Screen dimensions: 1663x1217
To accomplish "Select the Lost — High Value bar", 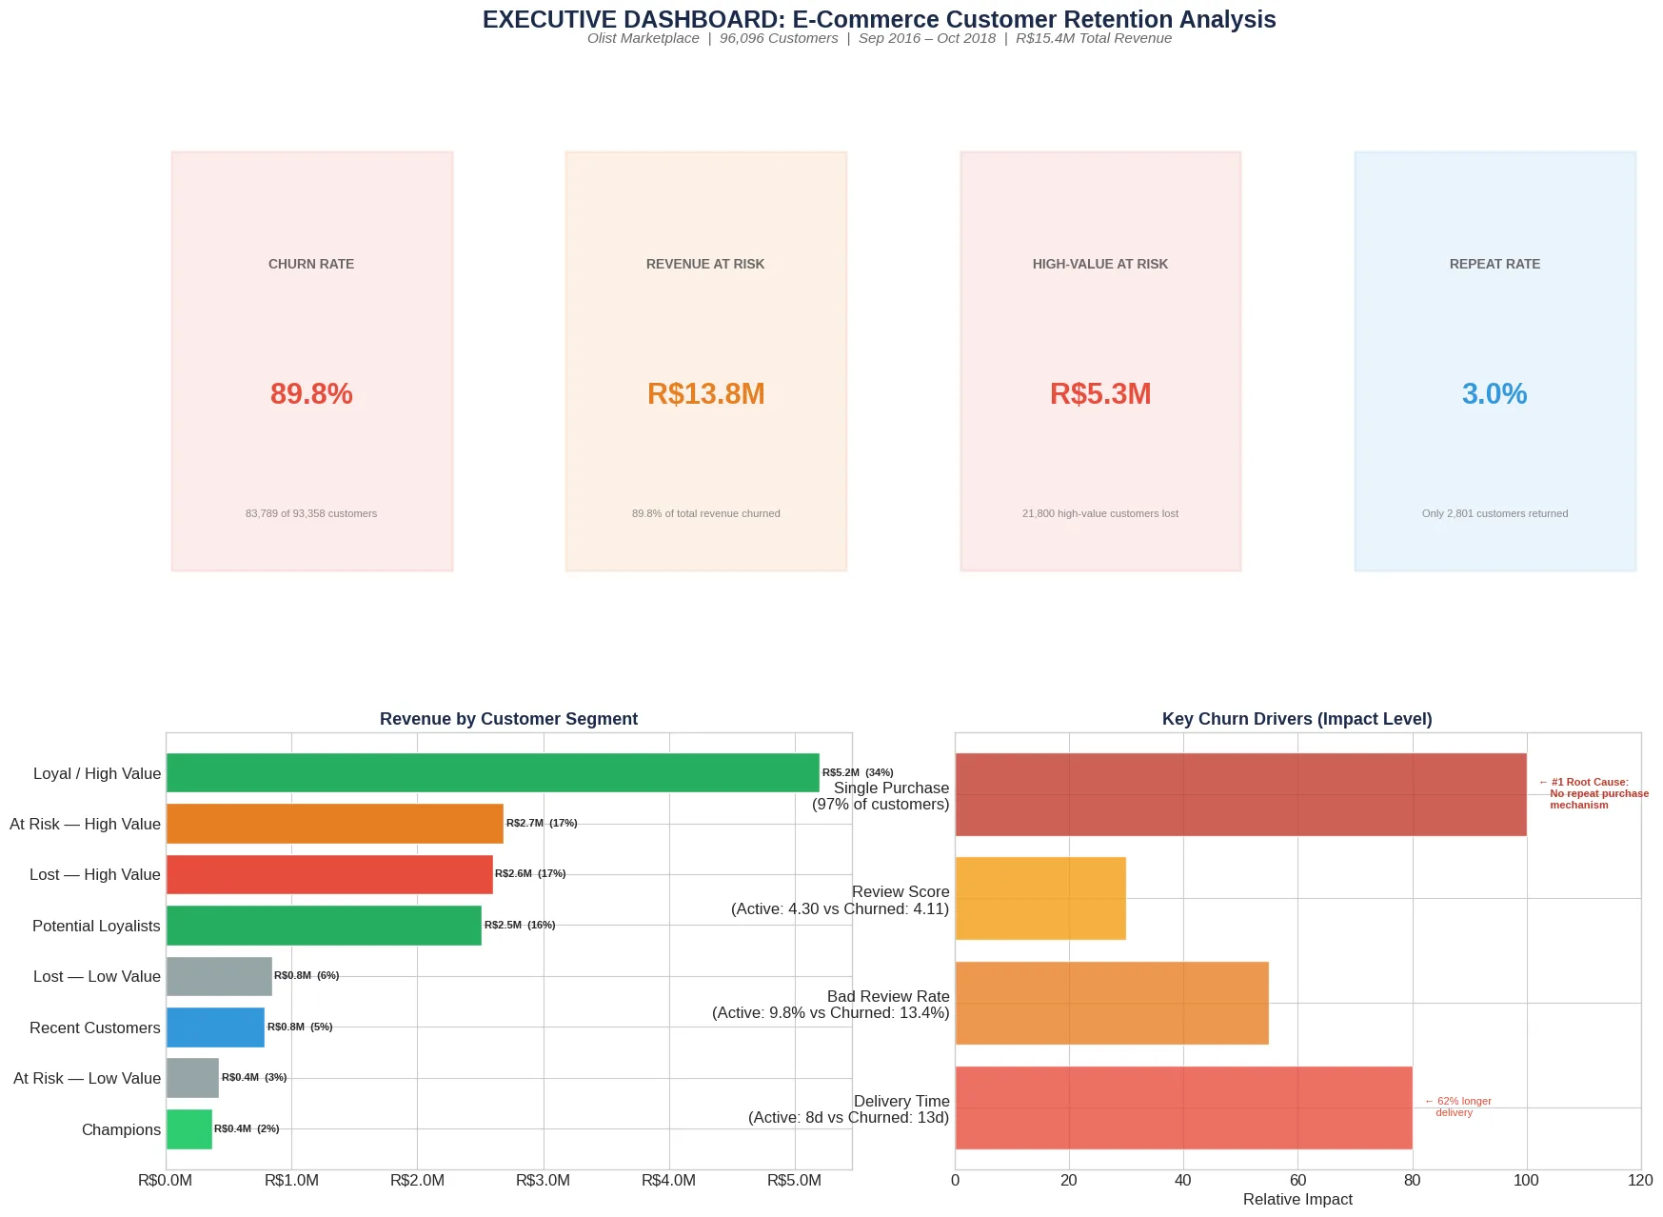I will (x=329, y=874).
